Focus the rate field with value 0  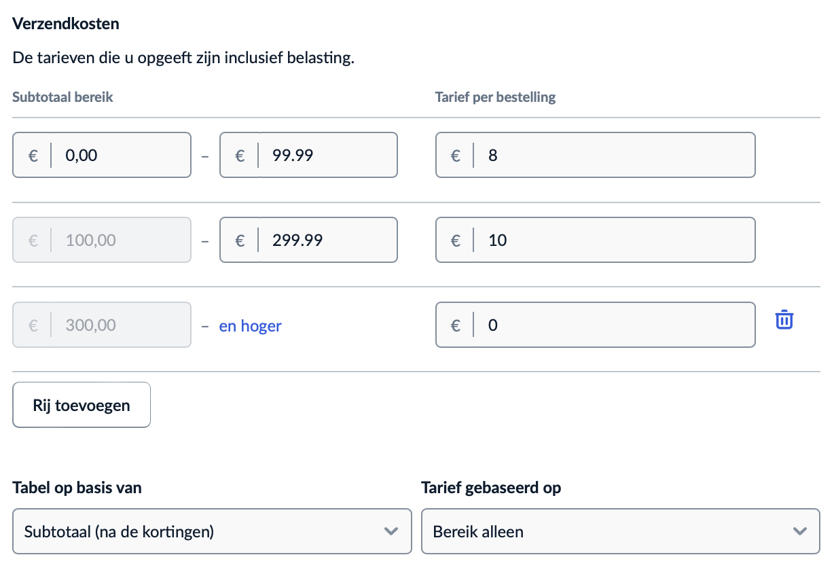coord(611,325)
